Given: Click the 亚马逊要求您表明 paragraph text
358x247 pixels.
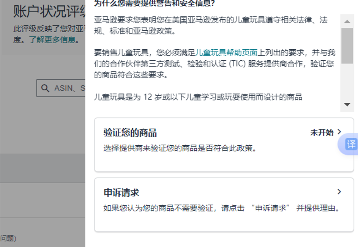Looking at the screenshot, I should click(211, 25).
